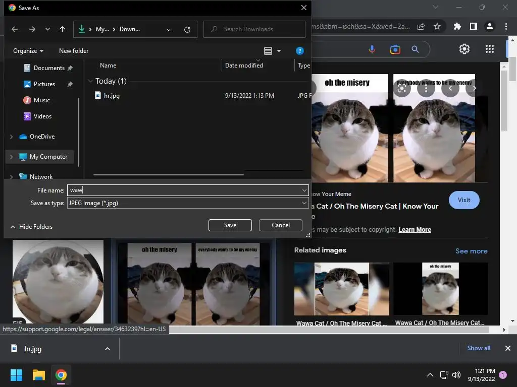Collapse folders with Hide Folders
Screen dimensions: 517x387
32,226
